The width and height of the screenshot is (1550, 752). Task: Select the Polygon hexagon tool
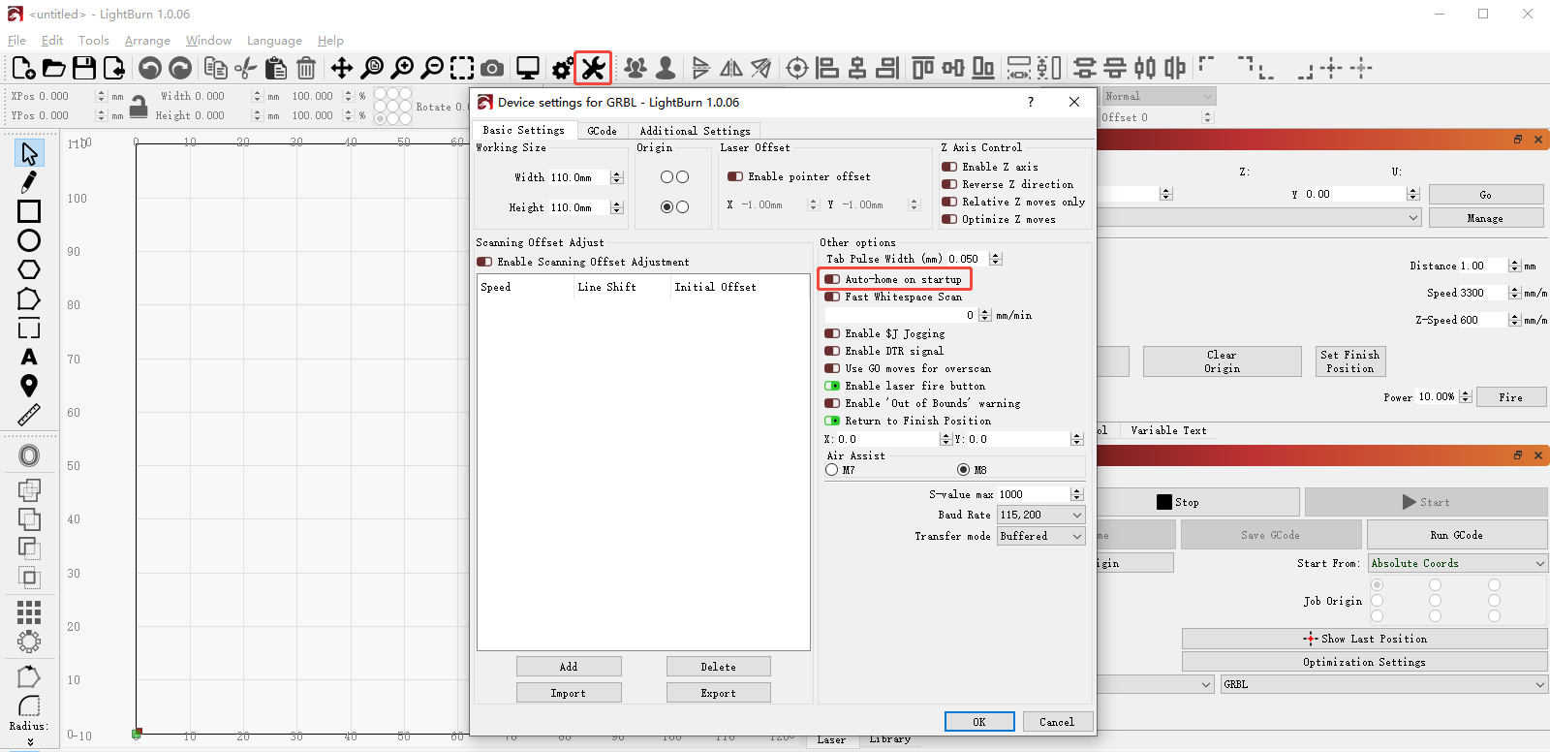point(29,269)
